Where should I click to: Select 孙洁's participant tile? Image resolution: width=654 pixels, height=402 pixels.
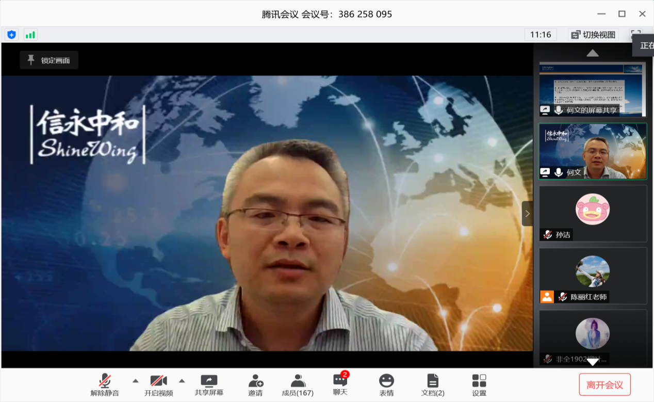[593, 213]
